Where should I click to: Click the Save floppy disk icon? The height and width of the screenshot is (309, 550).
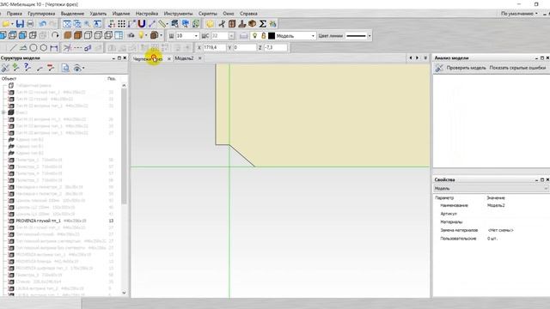click(20, 24)
